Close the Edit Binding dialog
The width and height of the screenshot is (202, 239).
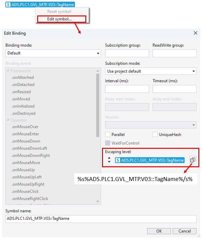click(x=195, y=33)
